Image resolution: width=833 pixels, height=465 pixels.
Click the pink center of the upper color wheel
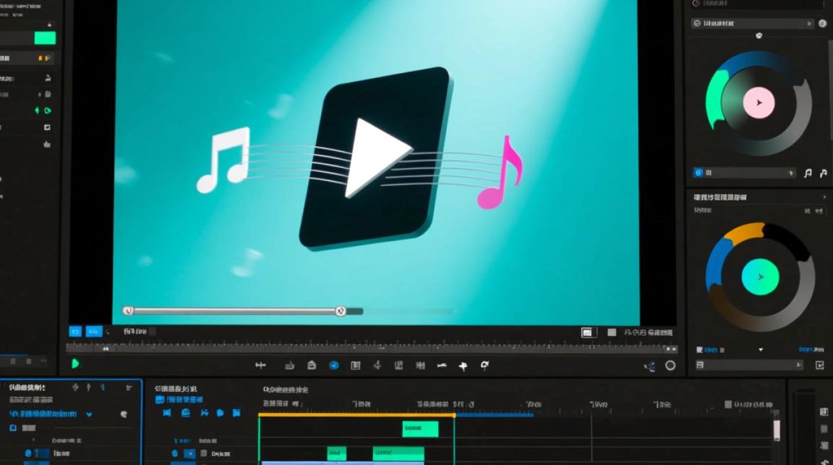tap(759, 103)
